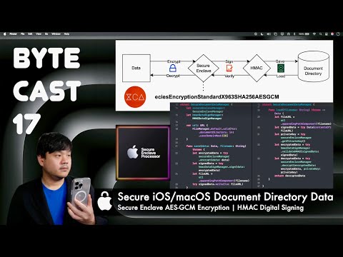This screenshot has height=257, width=343.
Task: Open Control Center icon in menu bar
Action: click(x=327, y=34)
